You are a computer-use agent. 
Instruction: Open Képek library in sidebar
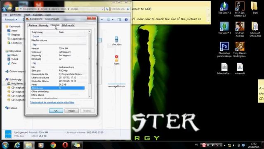pyautogui.click(x=14, y=55)
